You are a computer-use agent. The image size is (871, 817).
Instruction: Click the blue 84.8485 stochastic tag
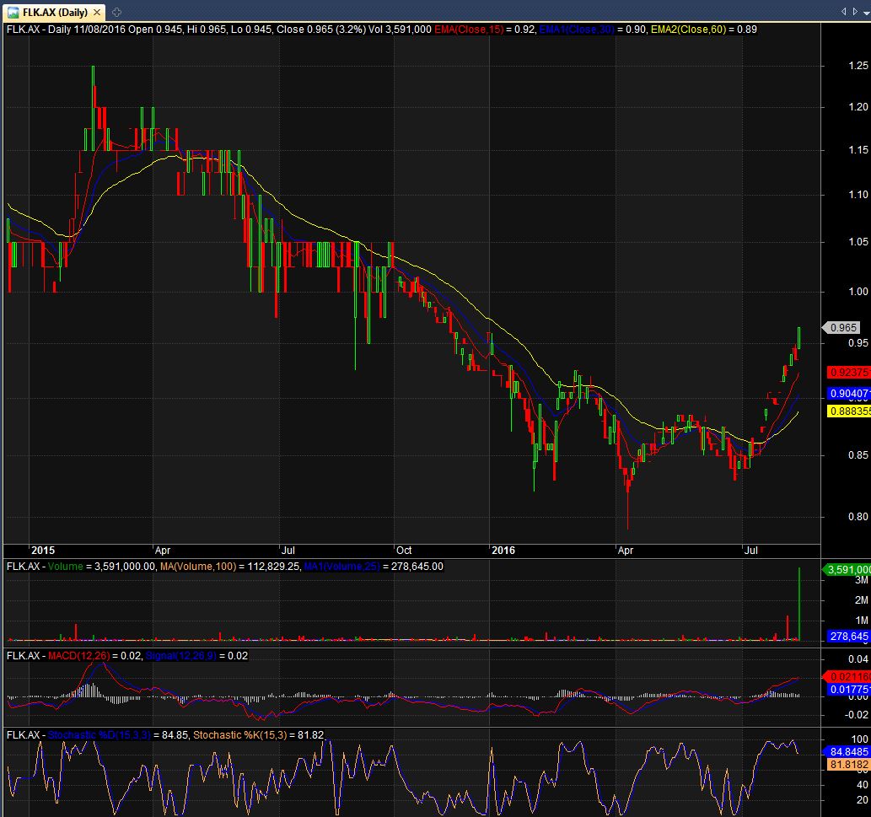(847, 751)
